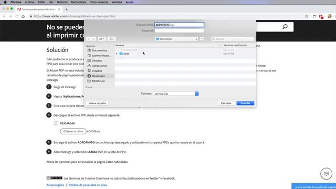Go forward in the save dialog
336x189 pixels.
click(x=93, y=39)
